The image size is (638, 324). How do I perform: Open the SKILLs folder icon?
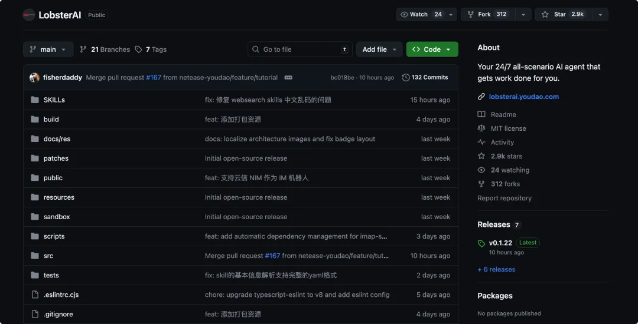(35, 100)
